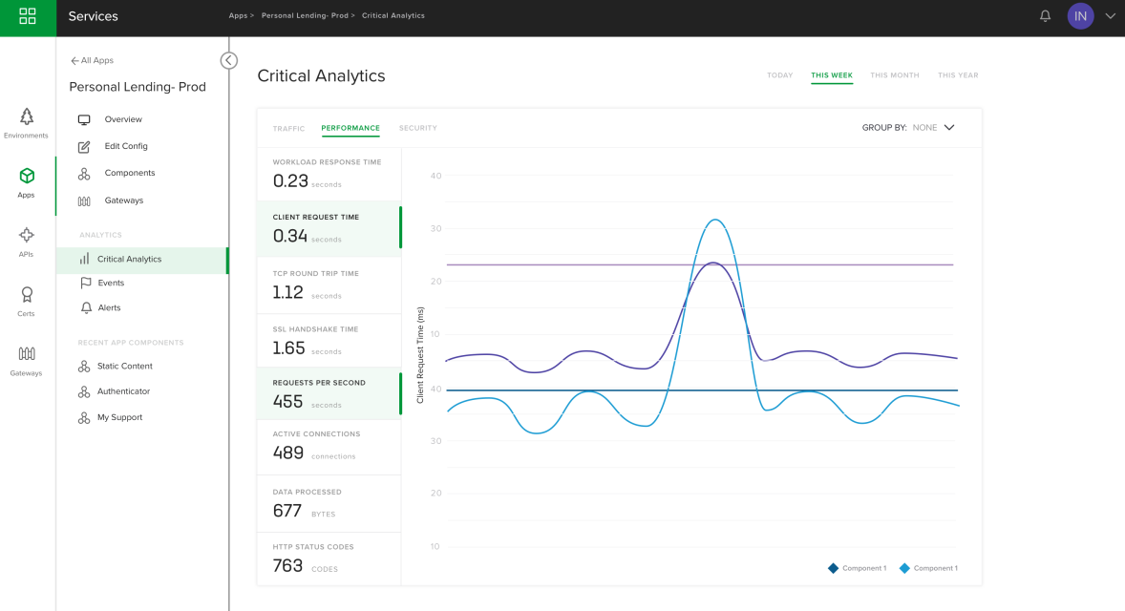Expand the Group By None dropdown
Image resolution: width=1125 pixels, height=611 pixels.
coord(933,128)
